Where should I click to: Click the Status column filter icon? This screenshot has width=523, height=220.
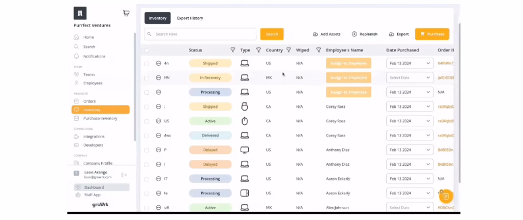point(233,50)
